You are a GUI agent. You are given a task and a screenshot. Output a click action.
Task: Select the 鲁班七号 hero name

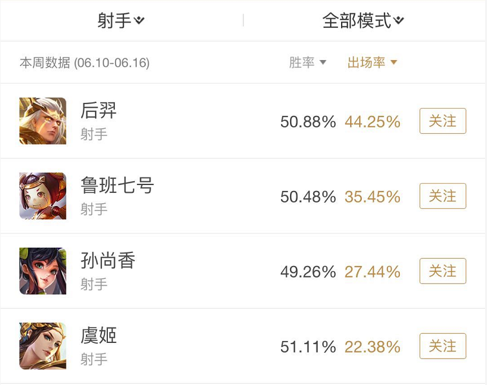(x=117, y=185)
